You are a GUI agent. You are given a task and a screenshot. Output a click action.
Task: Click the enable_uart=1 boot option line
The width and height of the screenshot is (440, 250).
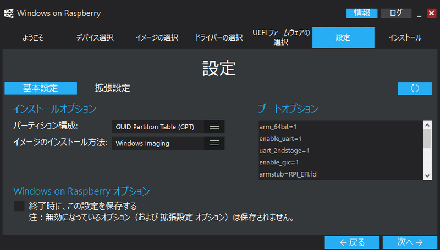click(x=280, y=139)
